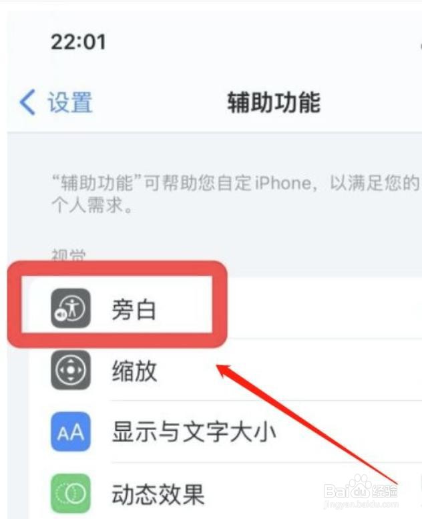Tap the 辅助功能 description paragraph
The width and height of the screenshot is (422, 519).
click(x=236, y=193)
